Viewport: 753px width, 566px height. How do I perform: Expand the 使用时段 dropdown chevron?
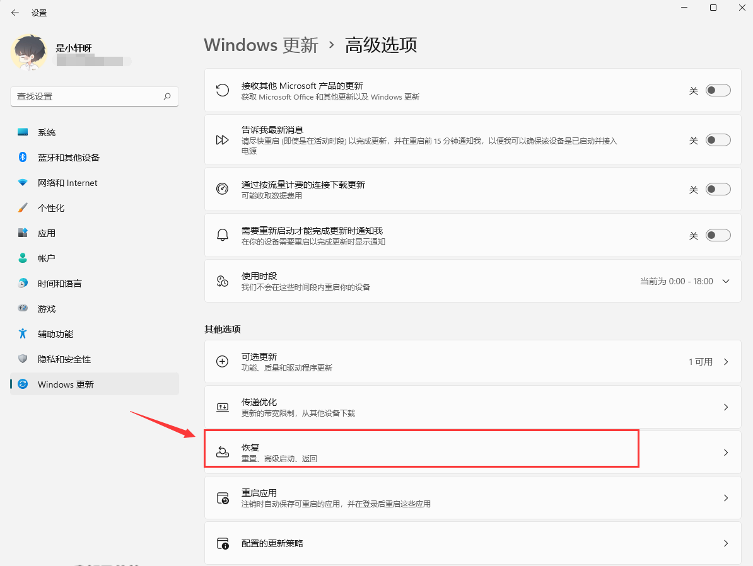(x=726, y=281)
